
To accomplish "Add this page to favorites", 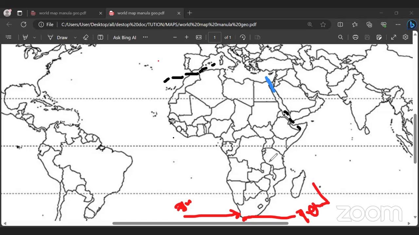I will pyautogui.click(x=323, y=24).
